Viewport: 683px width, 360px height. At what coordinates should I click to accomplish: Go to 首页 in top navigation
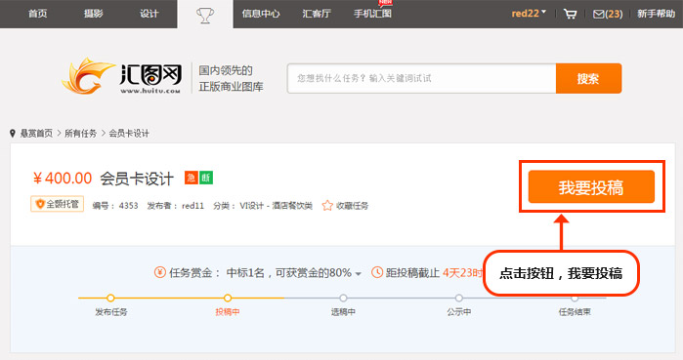pyautogui.click(x=37, y=14)
